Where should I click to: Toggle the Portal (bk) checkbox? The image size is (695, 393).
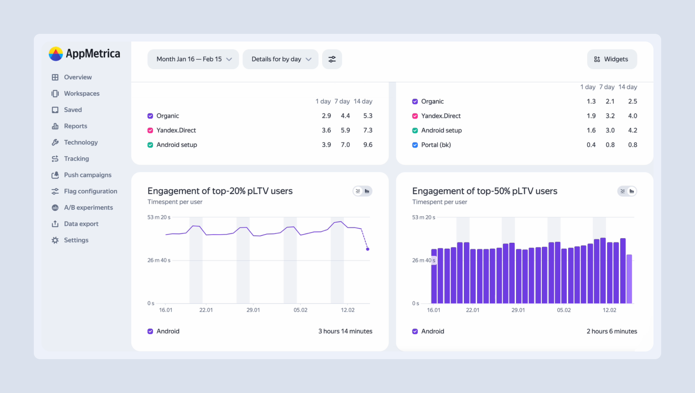415,145
